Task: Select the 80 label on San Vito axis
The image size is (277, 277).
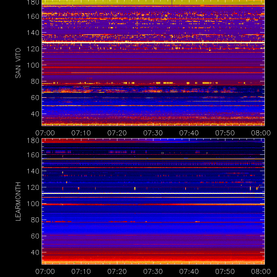Action: click(35, 81)
